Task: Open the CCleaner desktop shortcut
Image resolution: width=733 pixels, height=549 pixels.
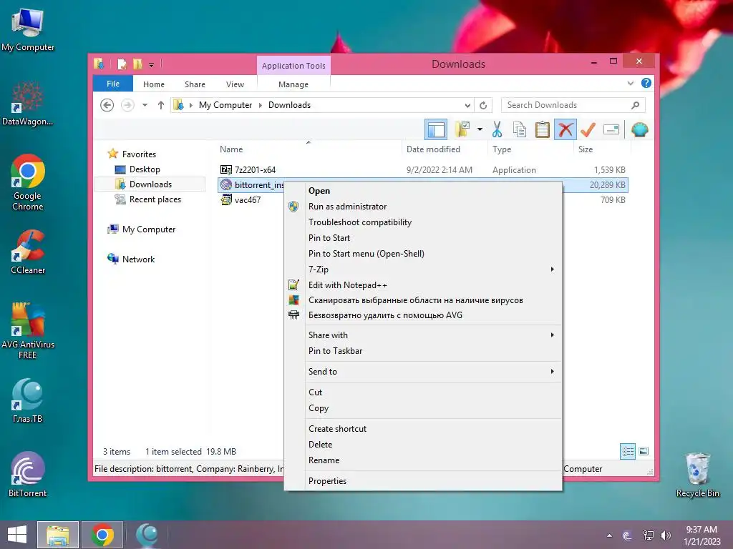Action: click(28, 252)
